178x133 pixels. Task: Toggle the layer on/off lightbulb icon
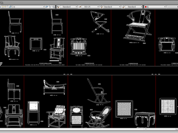[x=3, y=7]
